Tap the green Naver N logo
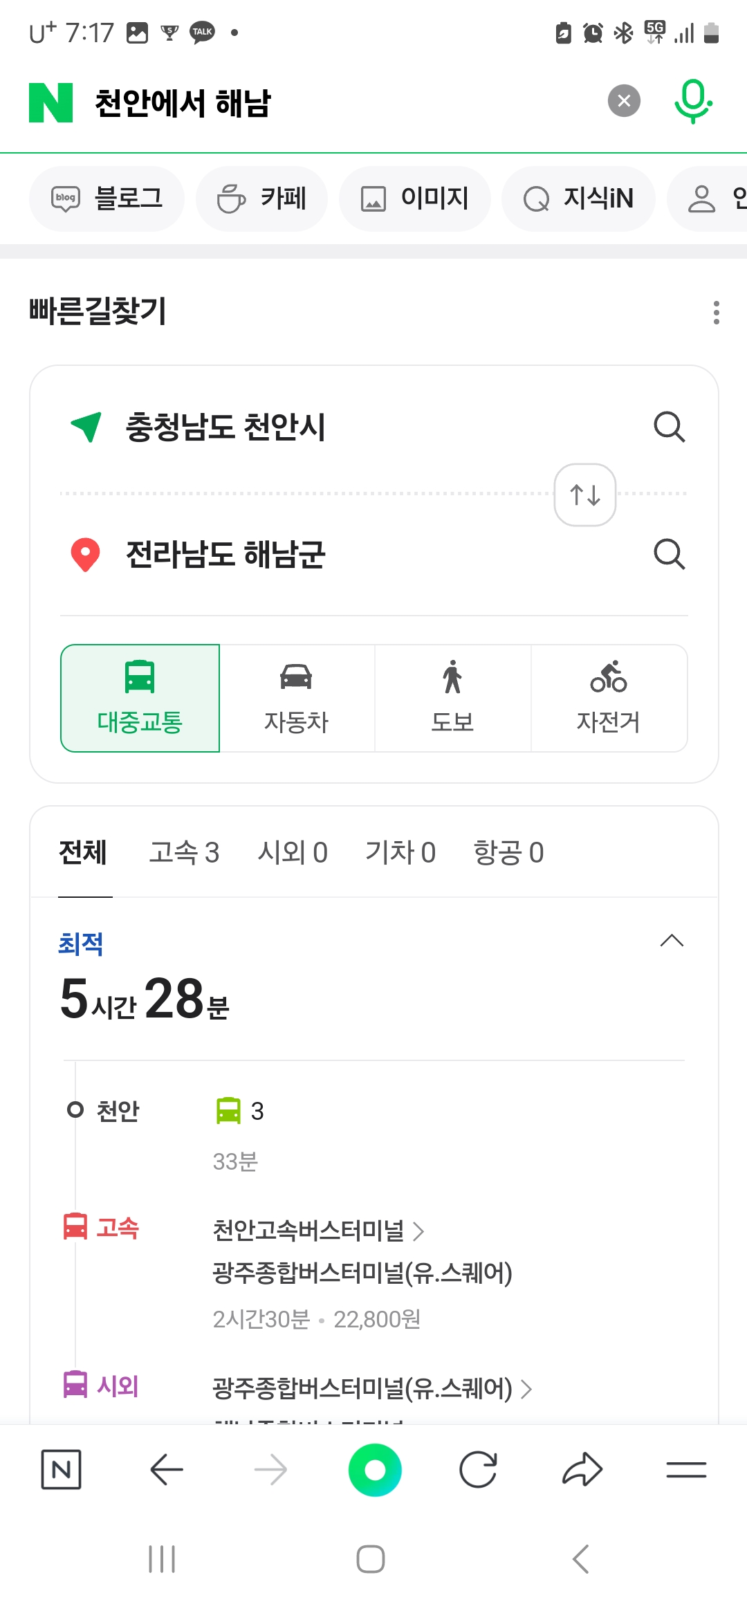Image resolution: width=747 pixels, height=1602 pixels. click(x=50, y=102)
